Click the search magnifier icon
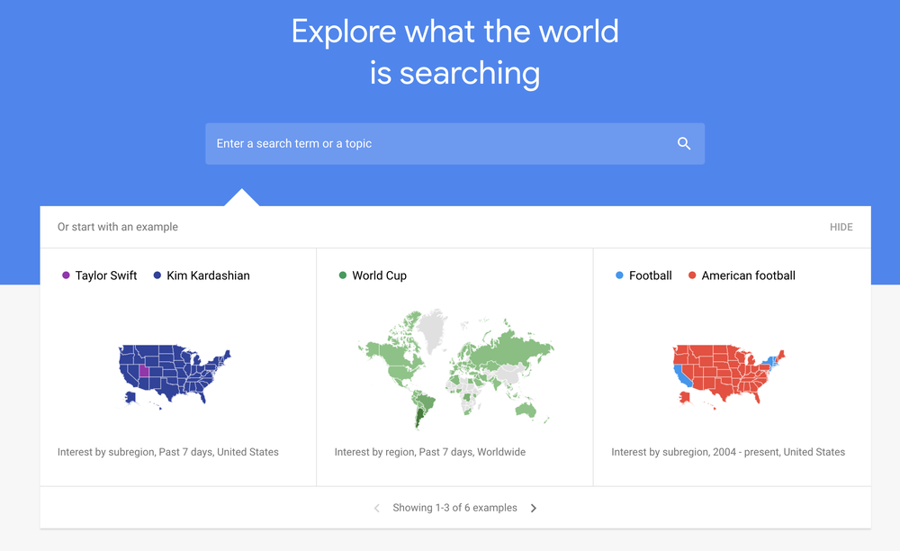The height and width of the screenshot is (551, 900). point(683,143)
